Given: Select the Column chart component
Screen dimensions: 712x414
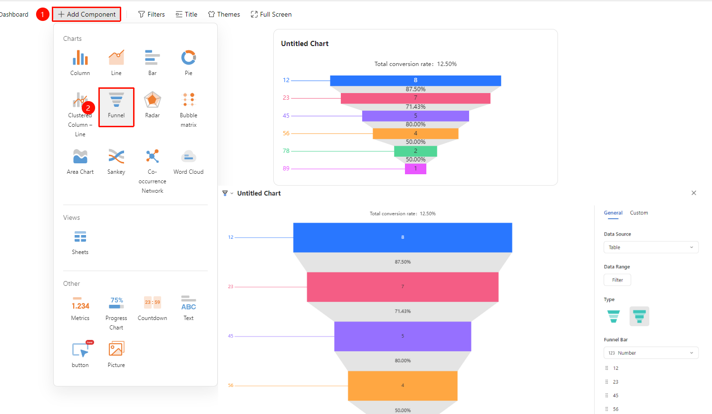Looking at the screenshot, I should coord(80,63).
